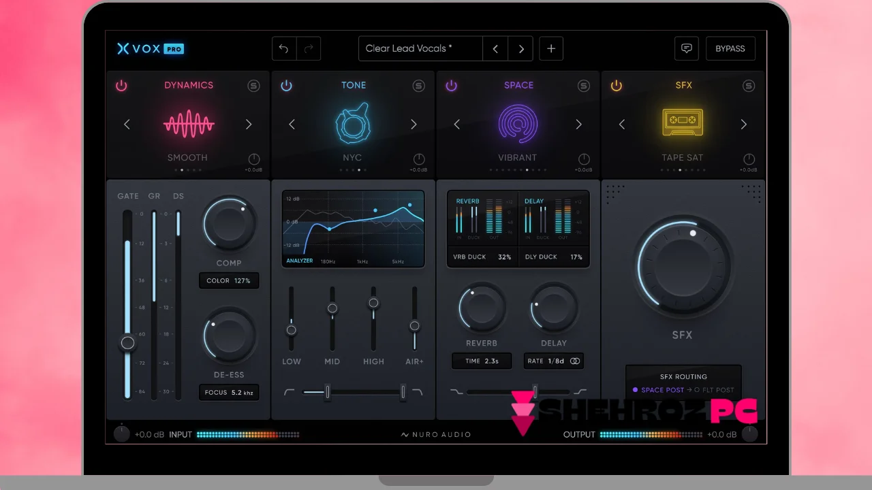Viewport: 872px width, 490px height.
Task: Select next Dynamics style
Action: pos(249,124)
